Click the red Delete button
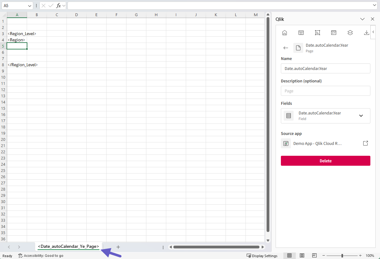 tap(325, 161)
